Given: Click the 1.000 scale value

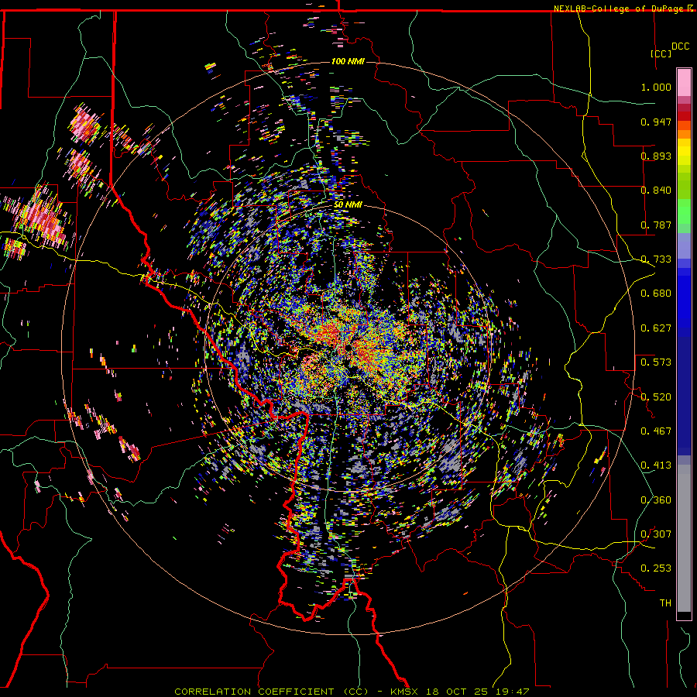Looking at the screenshot, I should coord(656,87).
